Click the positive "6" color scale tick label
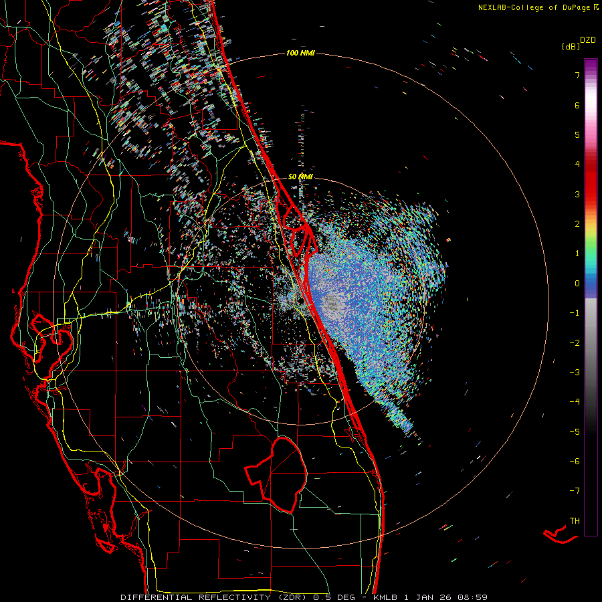This screenshot has height=602, width=602. [x=577, y=105]
